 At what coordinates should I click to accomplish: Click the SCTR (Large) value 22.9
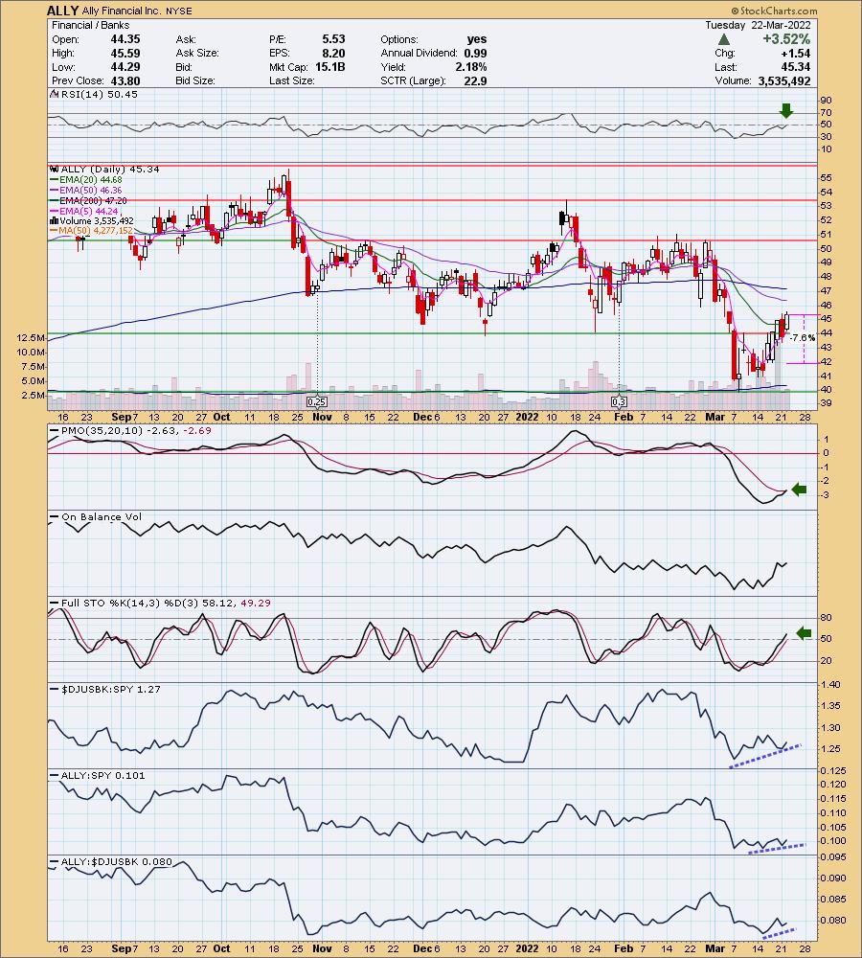coord(475,80)
